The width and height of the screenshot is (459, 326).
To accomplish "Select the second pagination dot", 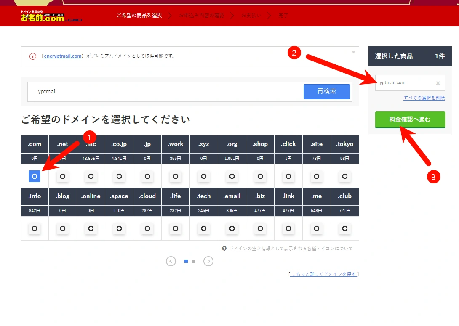I will click(194, 261).
